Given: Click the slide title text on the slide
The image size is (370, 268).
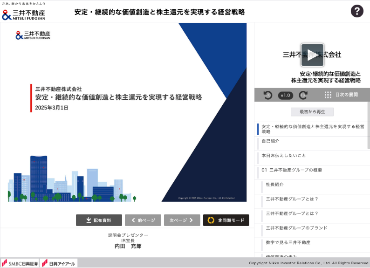Looking at the screenshot, I should click(x=118, y=97).
